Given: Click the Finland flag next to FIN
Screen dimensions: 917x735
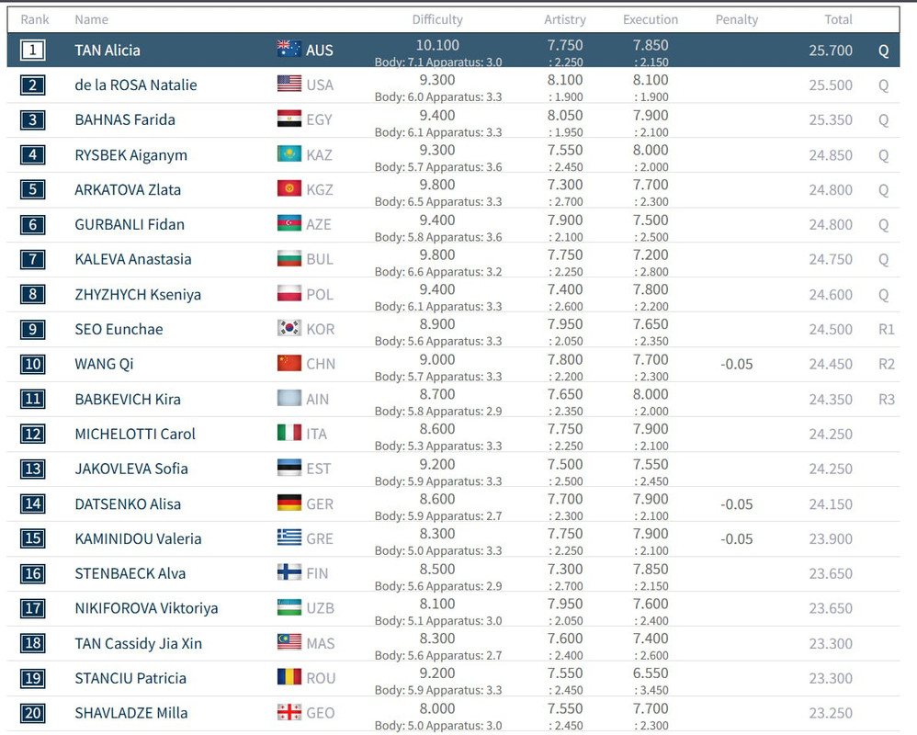Looking at the screenshot, I should [x=289, y=572].
